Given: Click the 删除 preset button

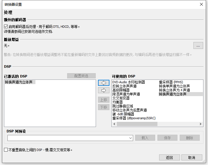Looking at the screenshot, I should 189,138.
